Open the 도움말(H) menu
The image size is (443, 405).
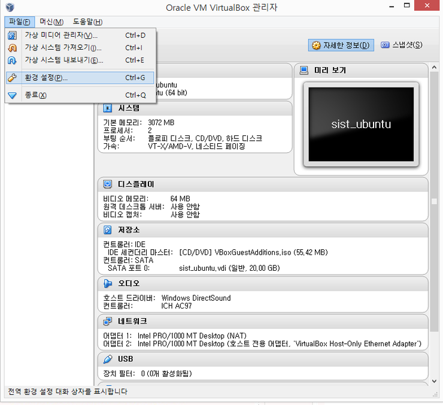point(87,22)
